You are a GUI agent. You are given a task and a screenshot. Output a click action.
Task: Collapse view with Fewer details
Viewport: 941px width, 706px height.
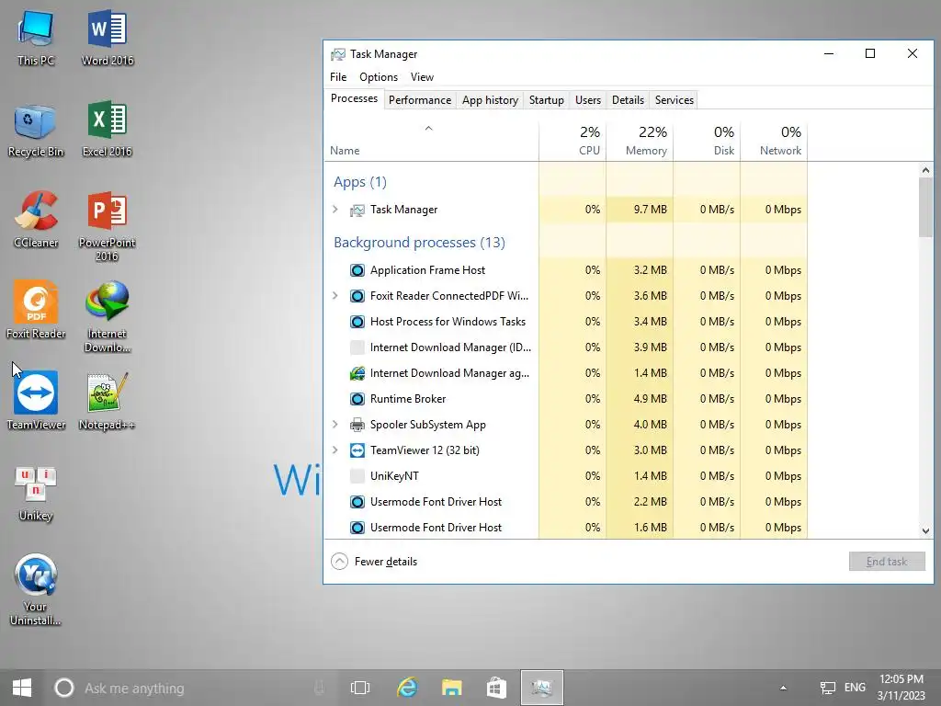[x=374, y=562]
